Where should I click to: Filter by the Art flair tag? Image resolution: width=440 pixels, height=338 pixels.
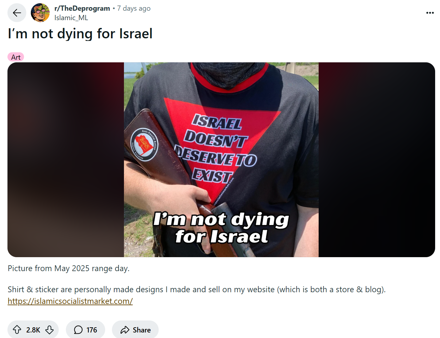[16, 57]
